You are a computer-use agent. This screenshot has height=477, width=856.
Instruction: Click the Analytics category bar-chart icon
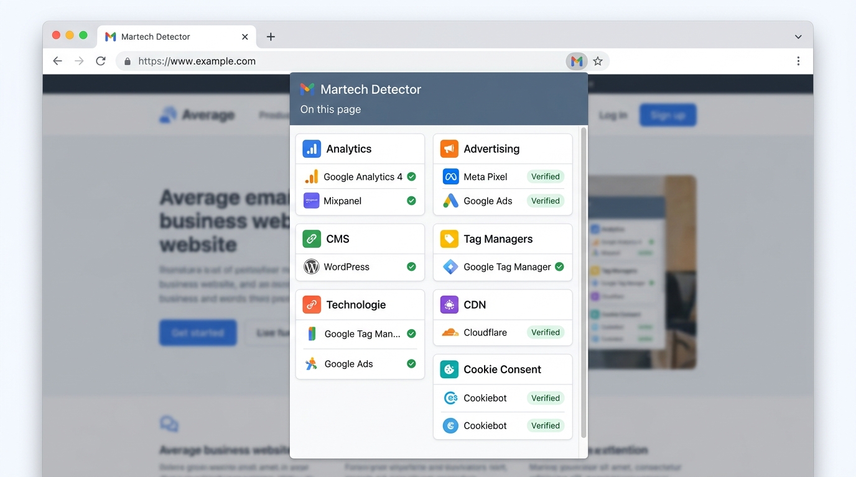pos(312,149)
